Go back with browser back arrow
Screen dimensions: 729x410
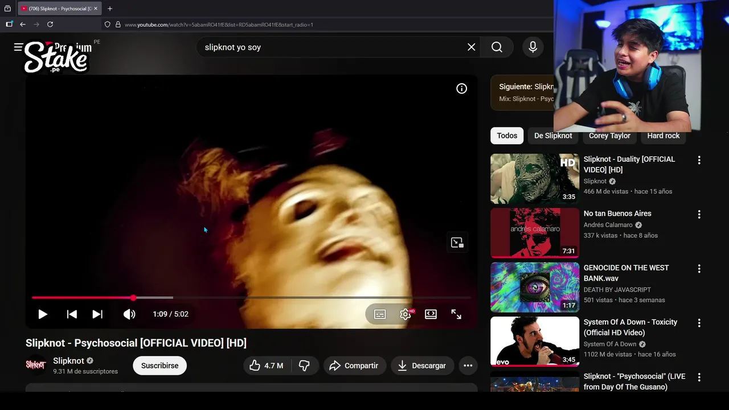point(23,24)
